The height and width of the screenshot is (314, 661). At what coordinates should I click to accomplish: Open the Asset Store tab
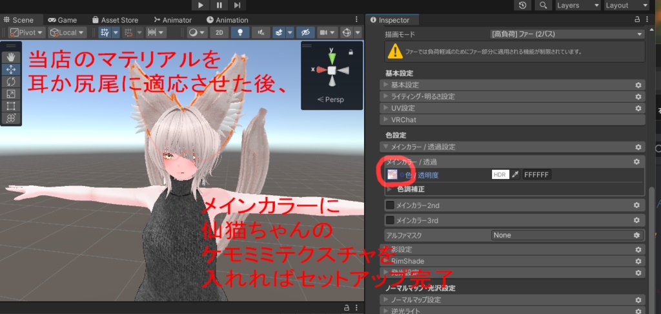(x=115, y=20)
